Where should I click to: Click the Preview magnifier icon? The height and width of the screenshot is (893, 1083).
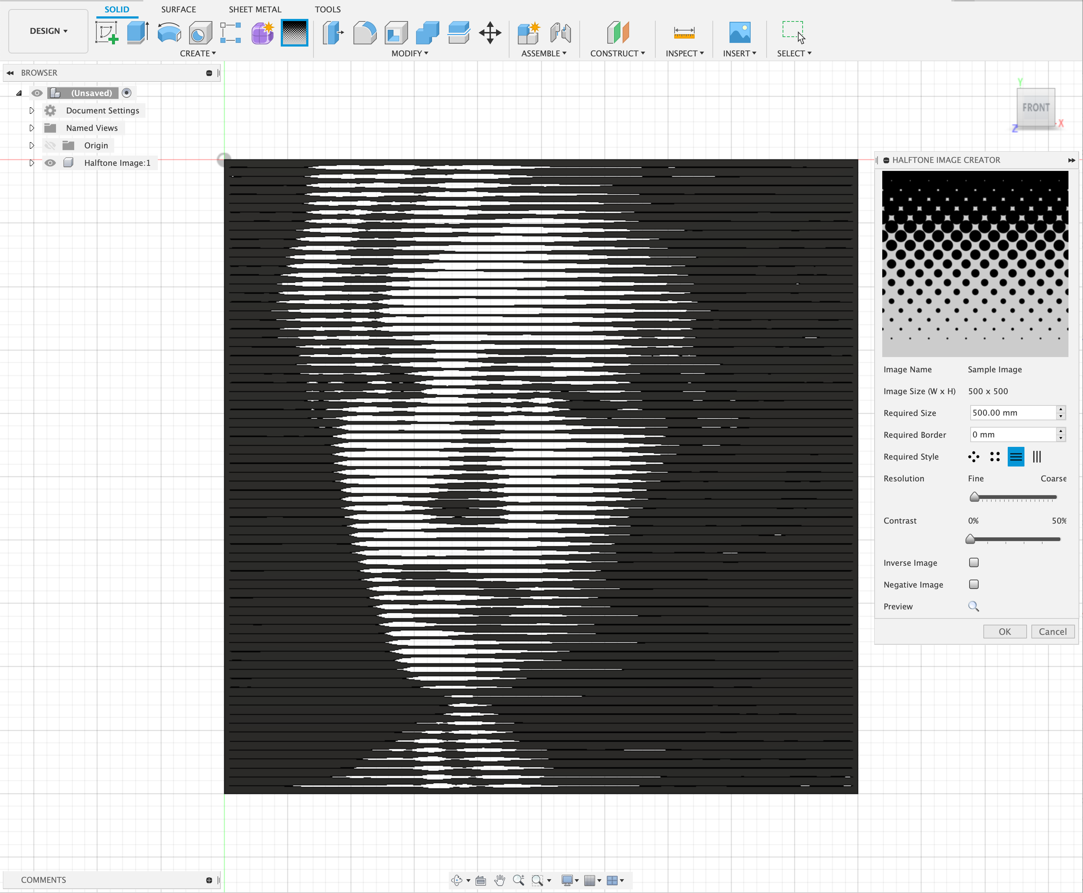[974, 606]
